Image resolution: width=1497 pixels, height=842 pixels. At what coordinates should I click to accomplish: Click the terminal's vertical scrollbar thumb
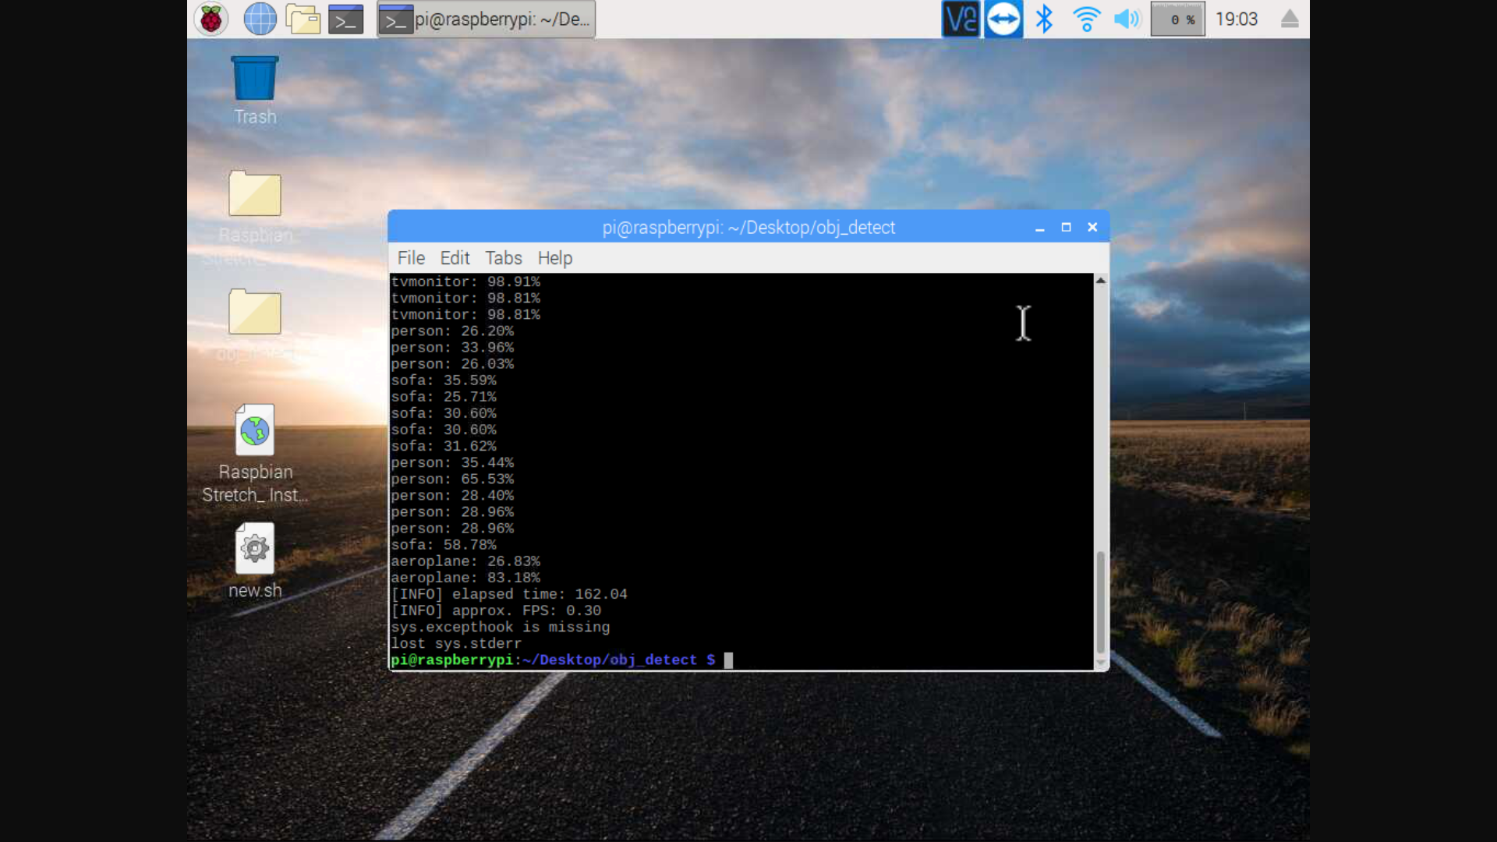click(1100, 600)
